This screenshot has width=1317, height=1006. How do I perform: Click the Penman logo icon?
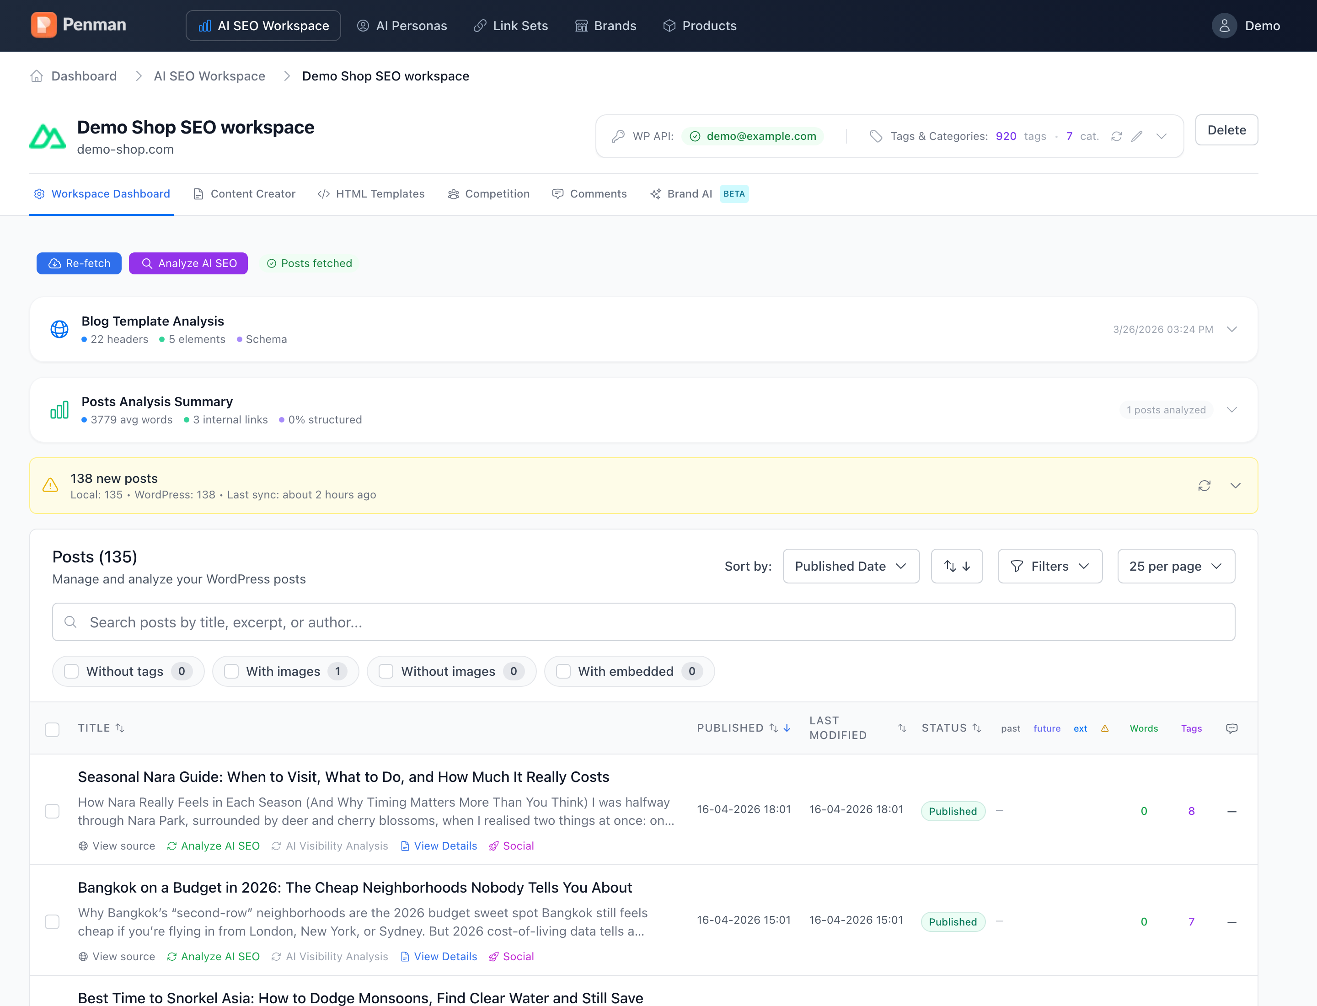44,25
